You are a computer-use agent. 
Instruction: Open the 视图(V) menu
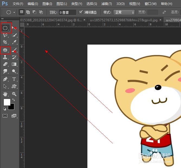(135, 4)
